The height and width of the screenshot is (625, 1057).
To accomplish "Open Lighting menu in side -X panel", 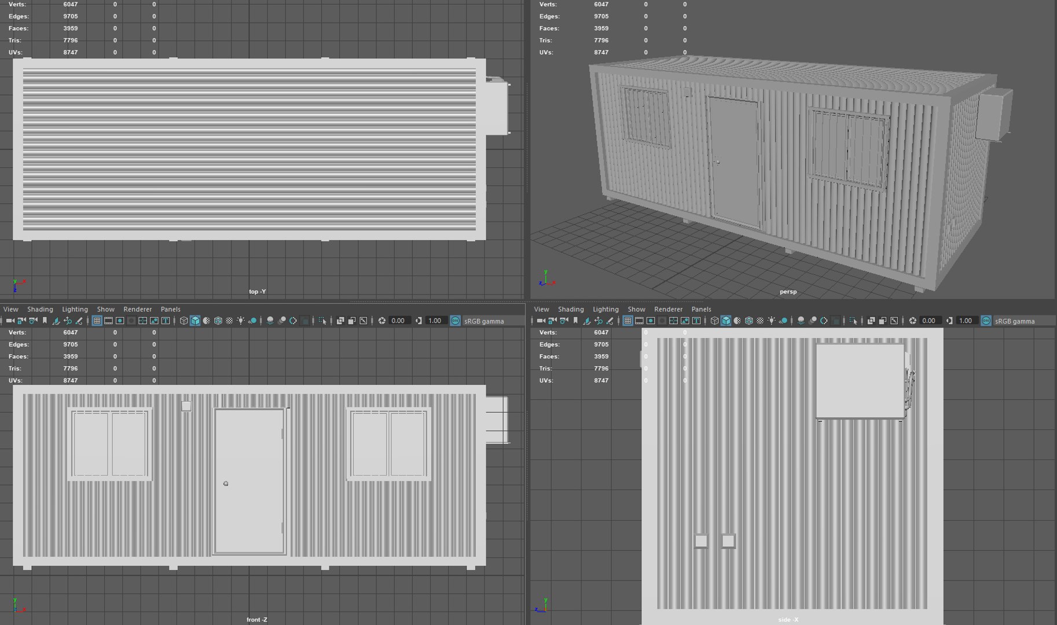I will tap(605, 309).
